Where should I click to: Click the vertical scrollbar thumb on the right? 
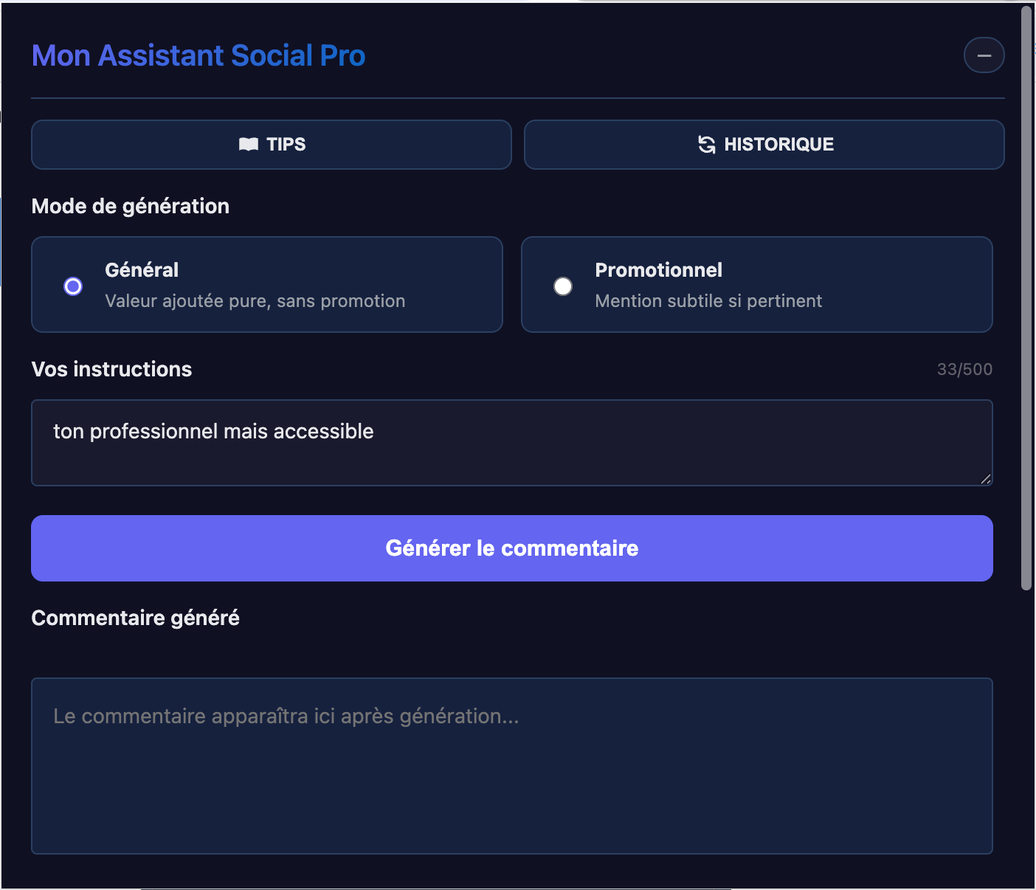pos(1026,295)
